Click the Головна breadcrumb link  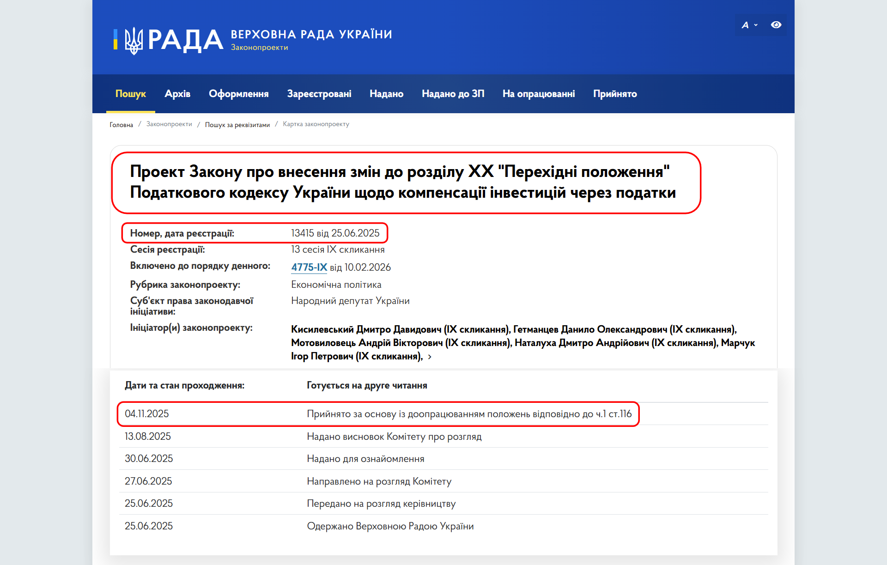coord(122,125)
